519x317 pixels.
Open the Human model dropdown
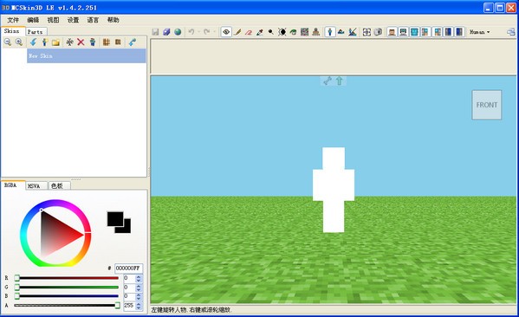coord(480,32)
